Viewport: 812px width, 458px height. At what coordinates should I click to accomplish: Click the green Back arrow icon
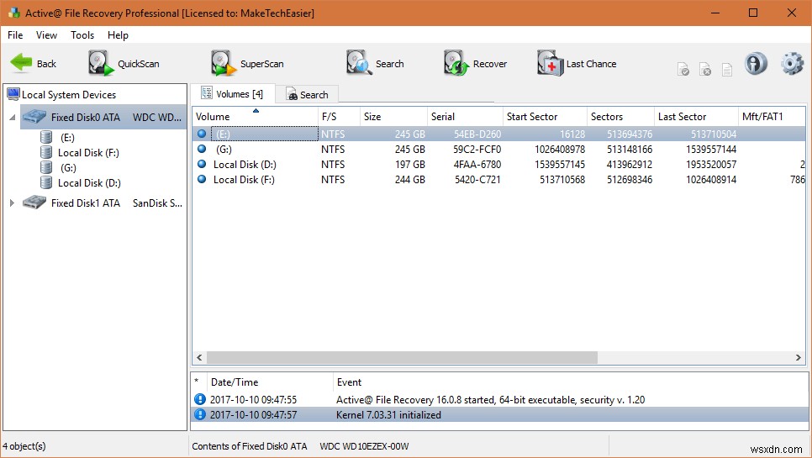tap(21, 63)
